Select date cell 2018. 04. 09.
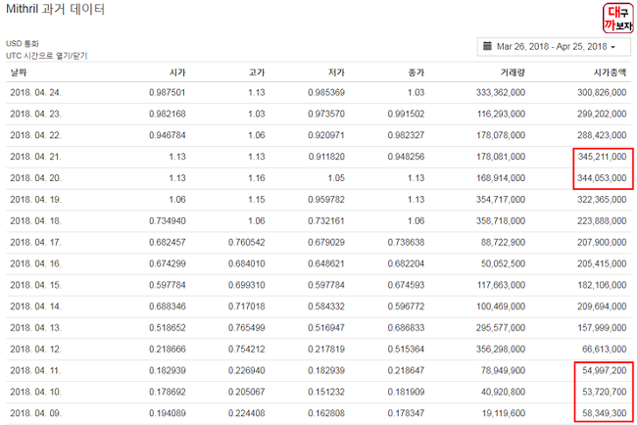637x425 pixels. click(35, 413)
